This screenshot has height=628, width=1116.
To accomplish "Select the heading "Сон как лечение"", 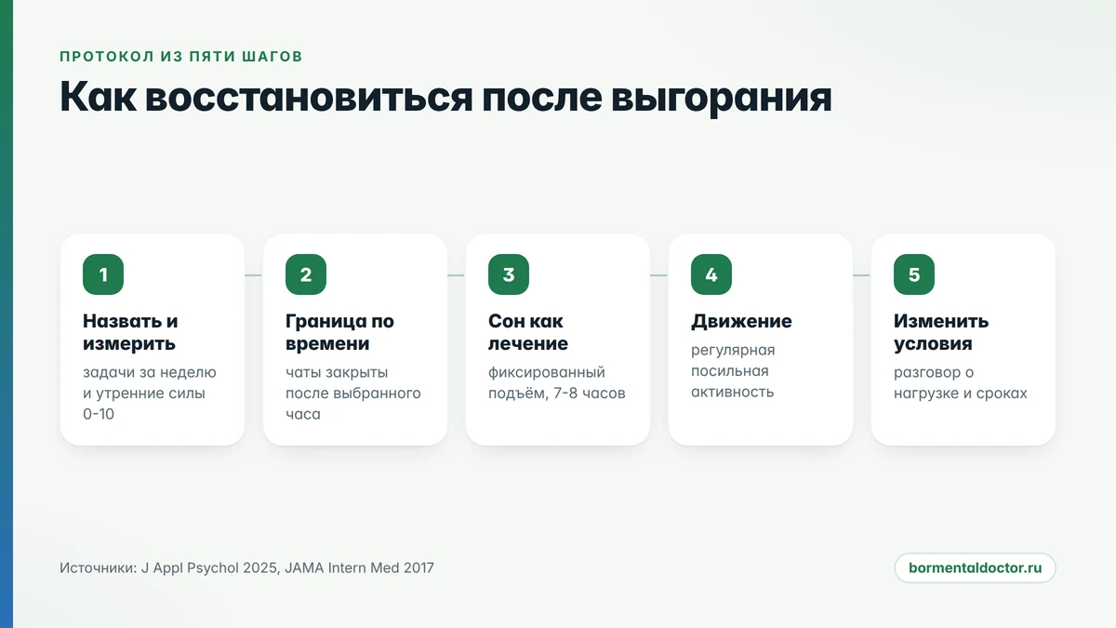I will tap(528, 332).
